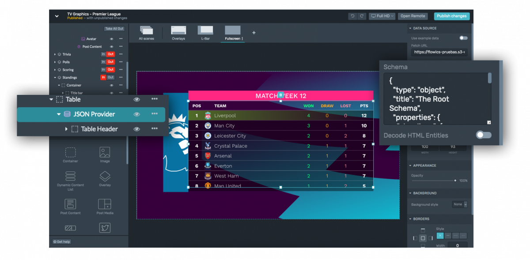Put the Polls graphic In
The height and width of the screenshot is (260, 530).
pyautogui.click(x=103, y=62)
